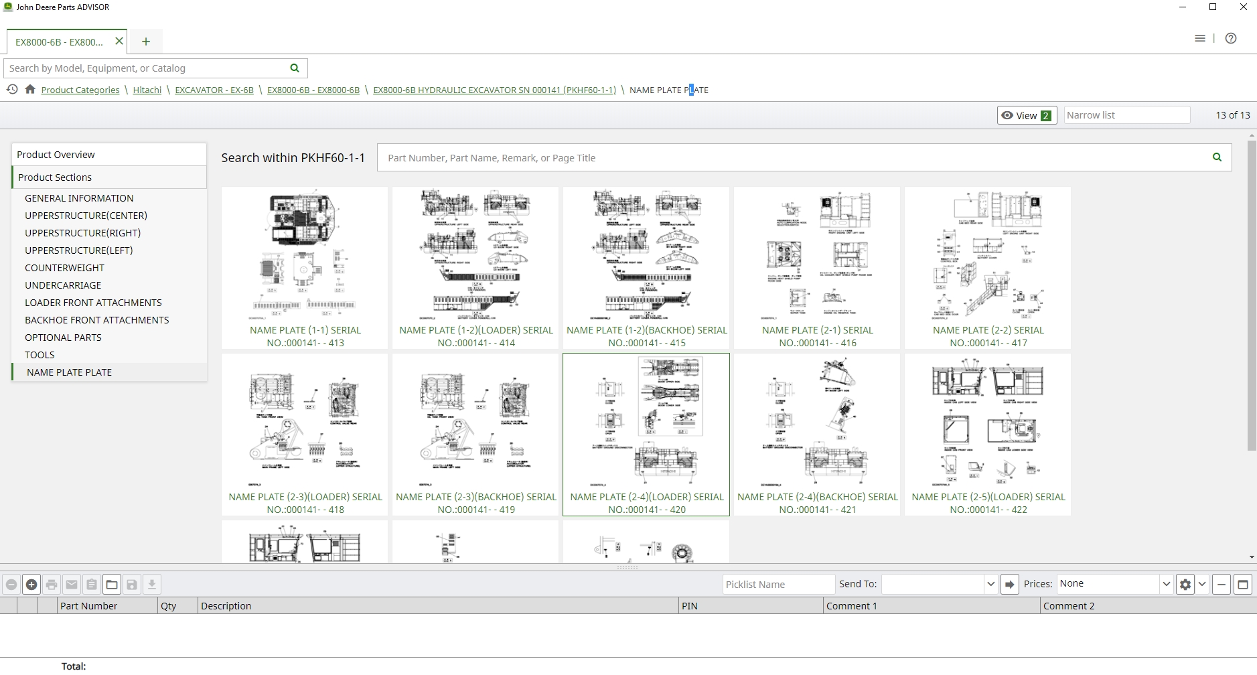Click the download picklist icon
The height and width of the screenshot is (675, 1257).
coord(152,585)
